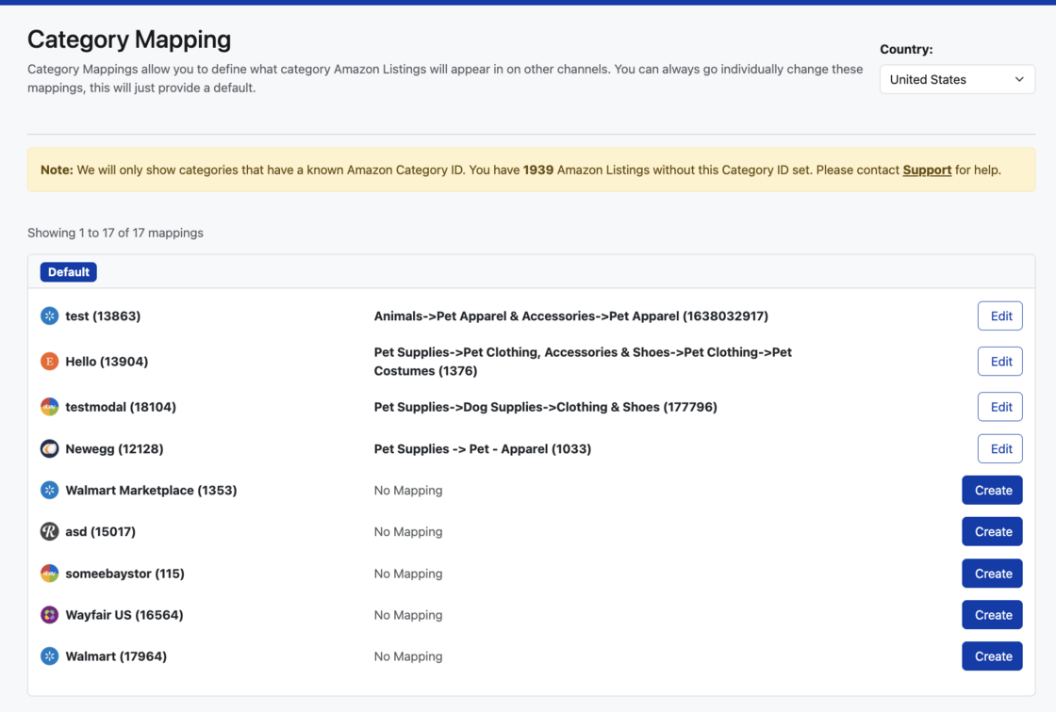This screenshot has height=712, width=1056.
Task: Edit the testmodal (18104) mapping
Action: [1000, 407]
